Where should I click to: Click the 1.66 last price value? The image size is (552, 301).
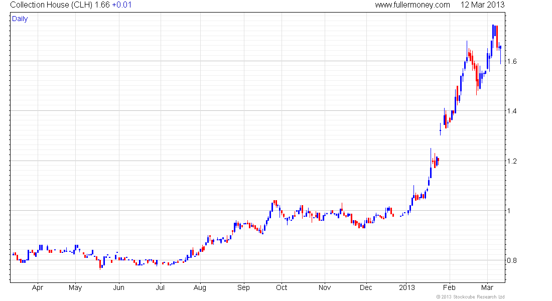102,5
